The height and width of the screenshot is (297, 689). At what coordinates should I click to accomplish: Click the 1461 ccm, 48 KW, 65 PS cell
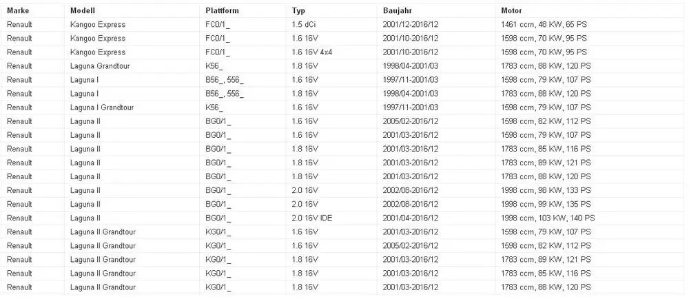point(544,25)
